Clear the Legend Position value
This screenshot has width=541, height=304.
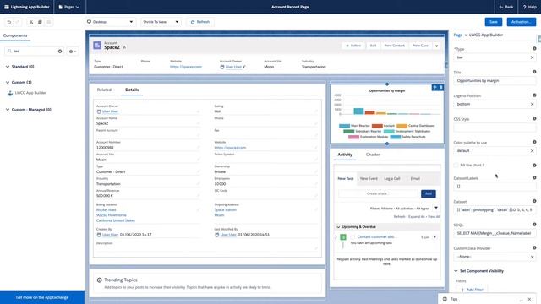tap(532, 104)
